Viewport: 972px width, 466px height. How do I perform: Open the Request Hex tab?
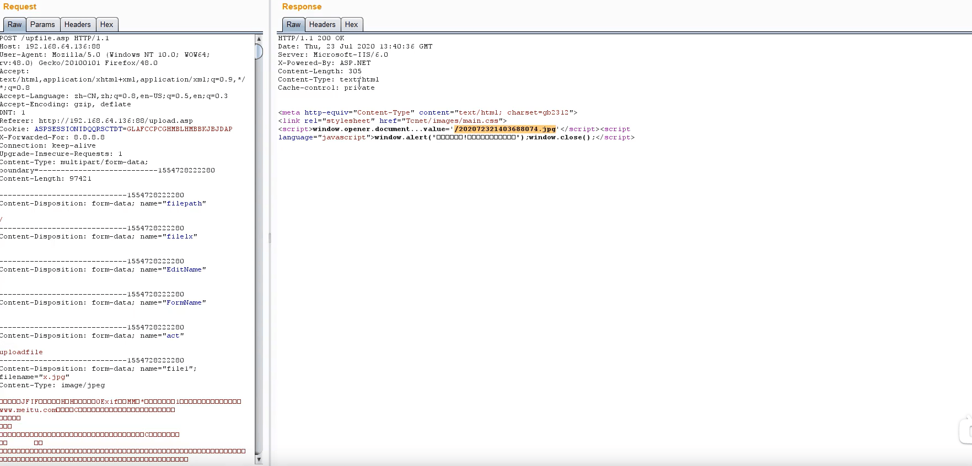coord(106,24)
